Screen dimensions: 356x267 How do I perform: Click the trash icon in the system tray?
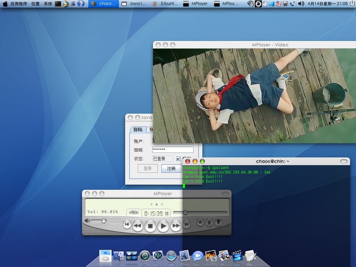285,3
